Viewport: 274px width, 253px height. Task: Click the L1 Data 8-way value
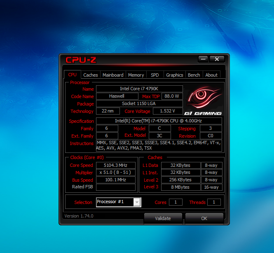pos(212,165)
